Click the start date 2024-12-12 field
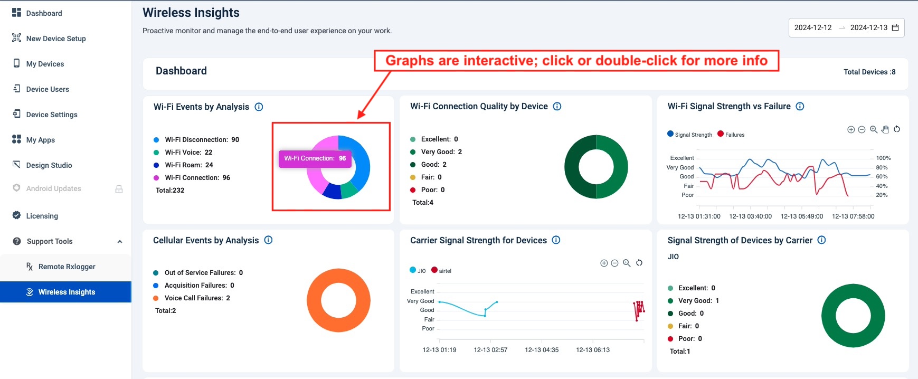Viewport: 918px width, 379px height. (813, 27)
